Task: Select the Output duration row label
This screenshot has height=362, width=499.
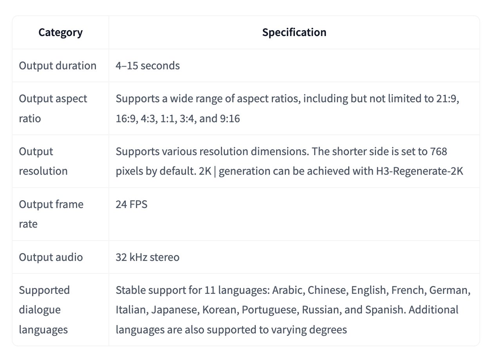Action: point(58,65)
